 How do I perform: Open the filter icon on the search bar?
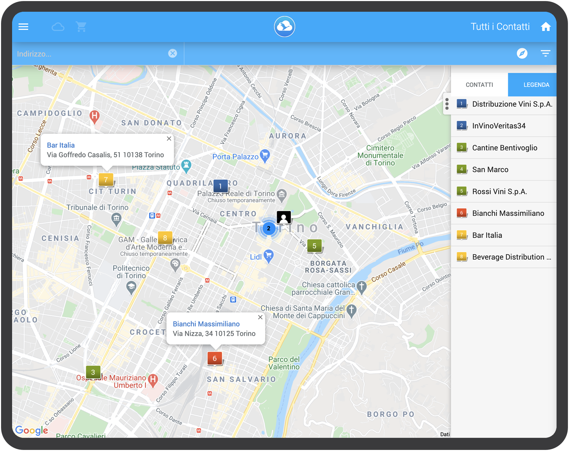click(x=545, y=53)
